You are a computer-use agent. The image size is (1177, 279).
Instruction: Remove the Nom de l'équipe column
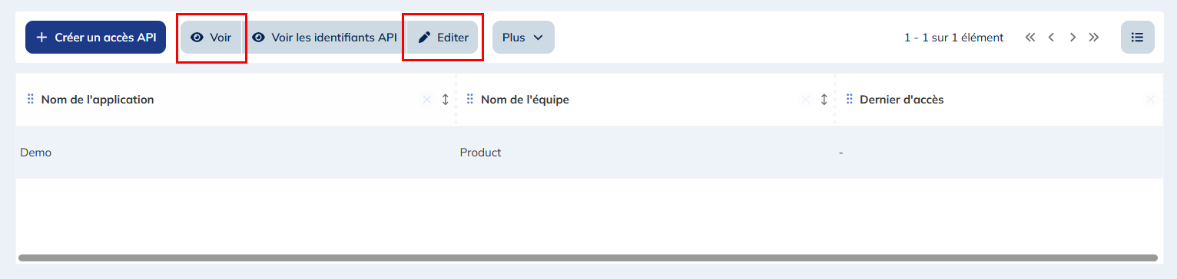[x=806, y=100]
